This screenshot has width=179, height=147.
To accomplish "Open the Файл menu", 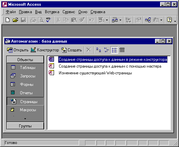I will (11, 12).
